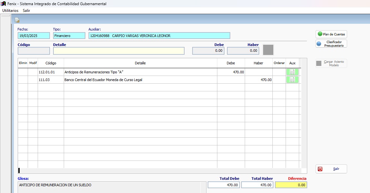Click the Debe amount entry field
The width and height of the screenshot is (370, 193).
click(x=209, y=51)
